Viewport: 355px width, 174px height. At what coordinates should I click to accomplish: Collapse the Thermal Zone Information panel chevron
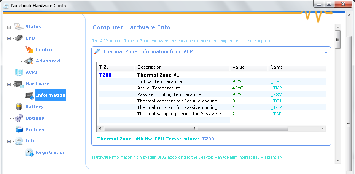point(326,52)
